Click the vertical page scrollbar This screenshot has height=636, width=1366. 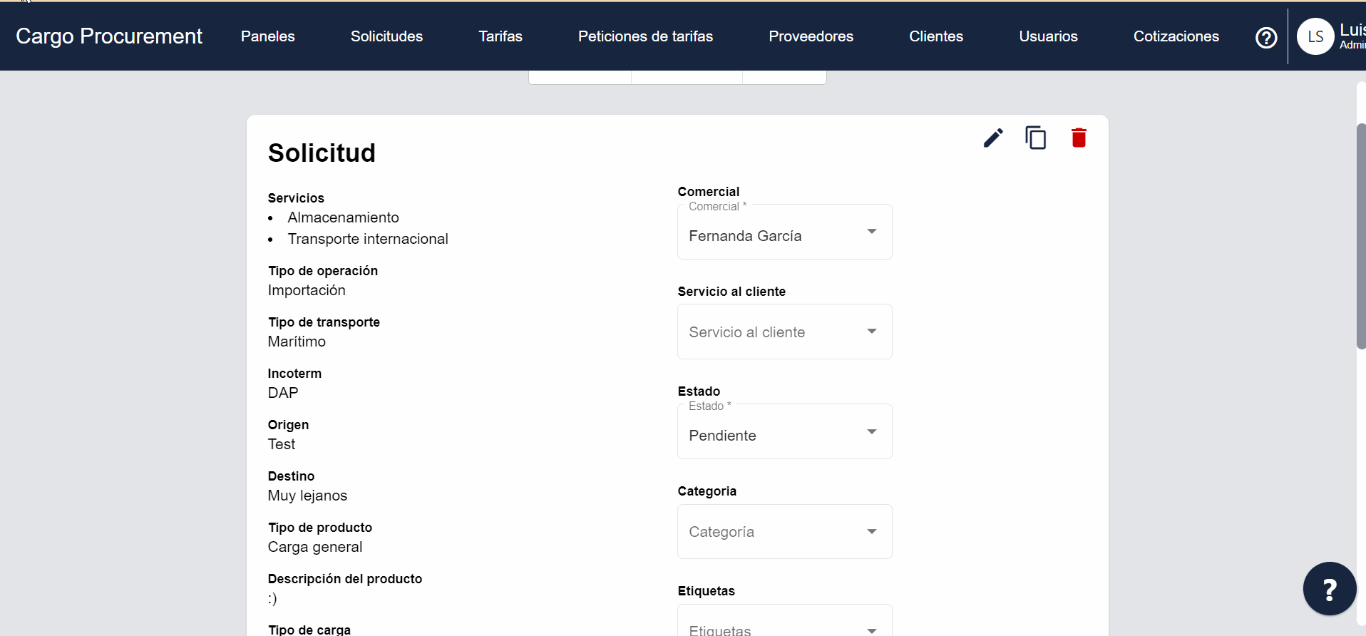click(x=1360, y=235)
